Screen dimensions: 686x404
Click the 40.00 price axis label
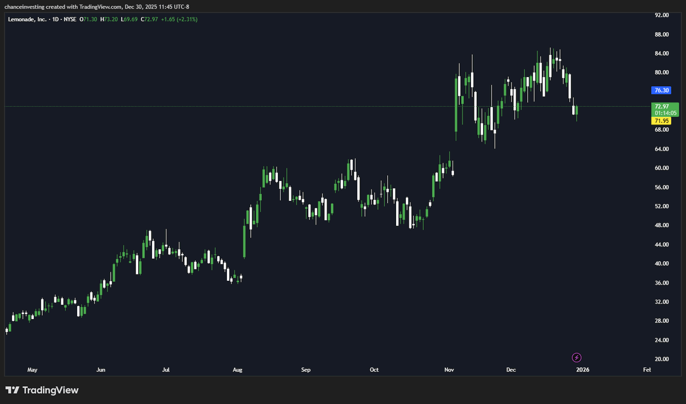point(662,264)
